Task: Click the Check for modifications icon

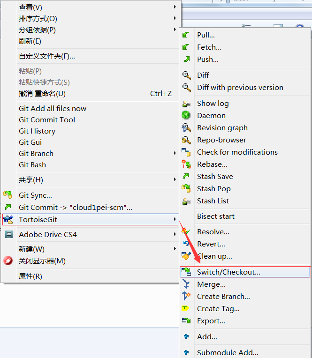Action: point(186,152)
